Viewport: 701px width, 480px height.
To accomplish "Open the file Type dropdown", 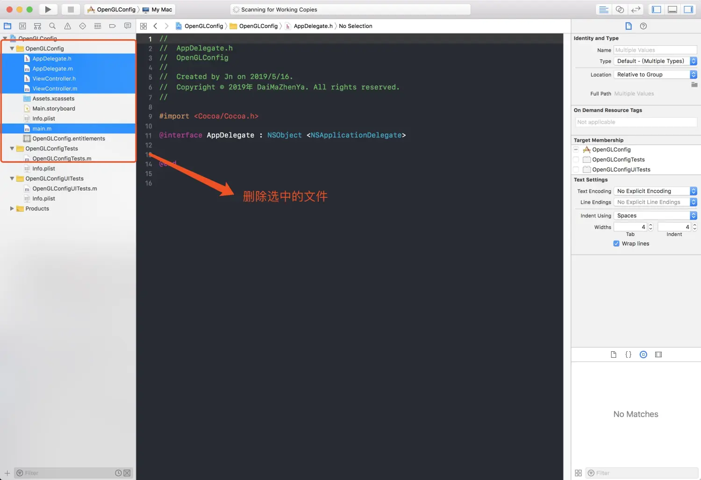I will tap(655, 61).
